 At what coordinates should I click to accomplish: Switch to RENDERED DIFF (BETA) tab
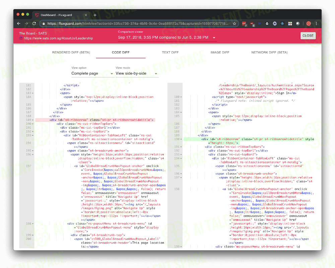[x=71, y=52]
